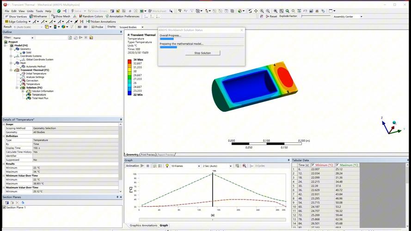
Task: Click the Edge Coloring icon
Action: coord(18,21)
